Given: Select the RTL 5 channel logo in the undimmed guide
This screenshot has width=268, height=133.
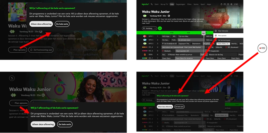Looking at the screenshot, I should pyautogui.click(x=145, y=51).
